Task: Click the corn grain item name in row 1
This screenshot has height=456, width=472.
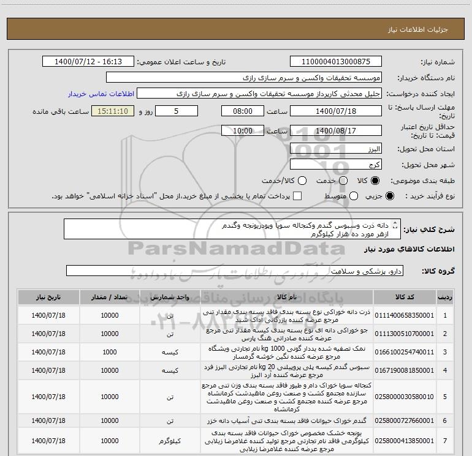Action: tap(287, 316)
